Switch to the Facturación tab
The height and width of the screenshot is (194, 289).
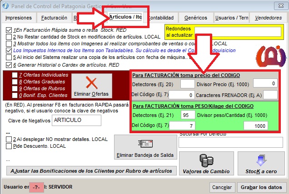click(54, 18)
